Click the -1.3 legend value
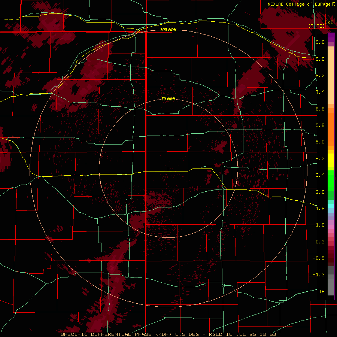337x337 pixels. click(319, 275)
